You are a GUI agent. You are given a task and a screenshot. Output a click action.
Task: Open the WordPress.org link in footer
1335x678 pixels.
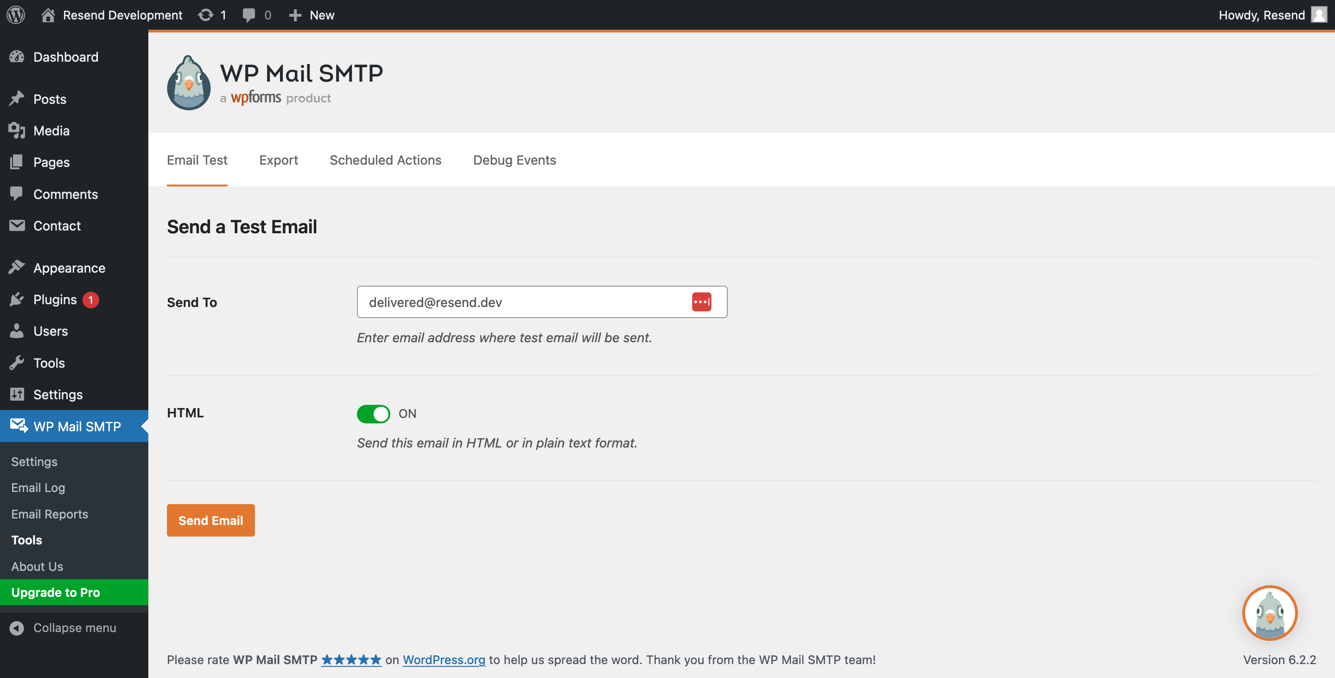tap(444, 660)
